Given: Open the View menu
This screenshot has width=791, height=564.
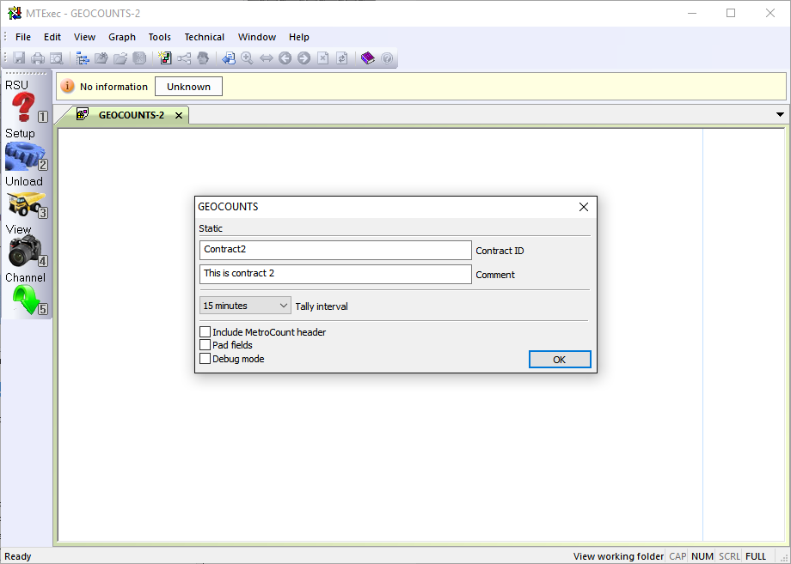Looking at the screenshot, I should click(x=84, y=37).
